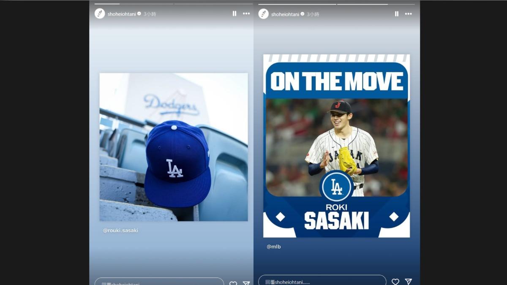
Task: Open Roki Sasaki On The Move post
Action: coord(337,146)
